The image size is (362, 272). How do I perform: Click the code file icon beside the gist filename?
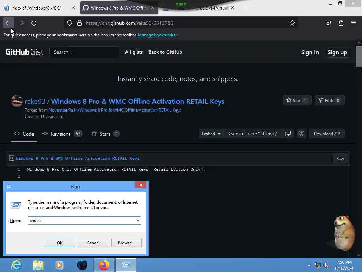click(12, 158)
